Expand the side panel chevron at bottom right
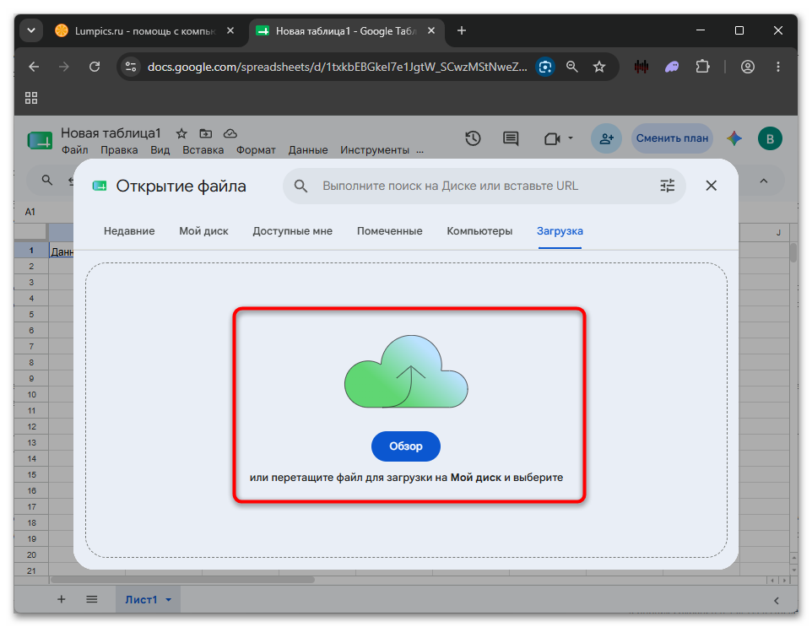 point(776,601)
